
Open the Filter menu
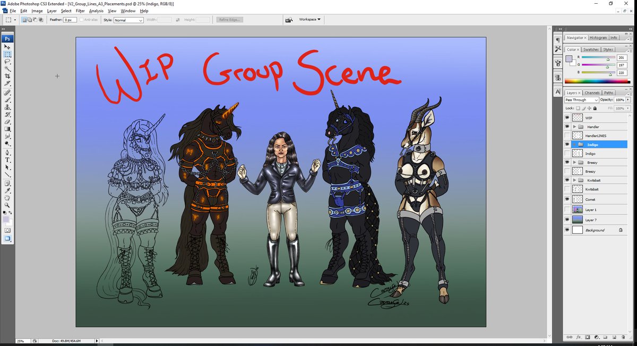pos(80,11)
